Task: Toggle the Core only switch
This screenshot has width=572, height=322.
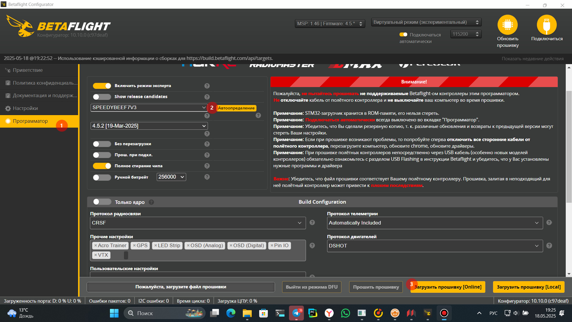Action: 102,202
